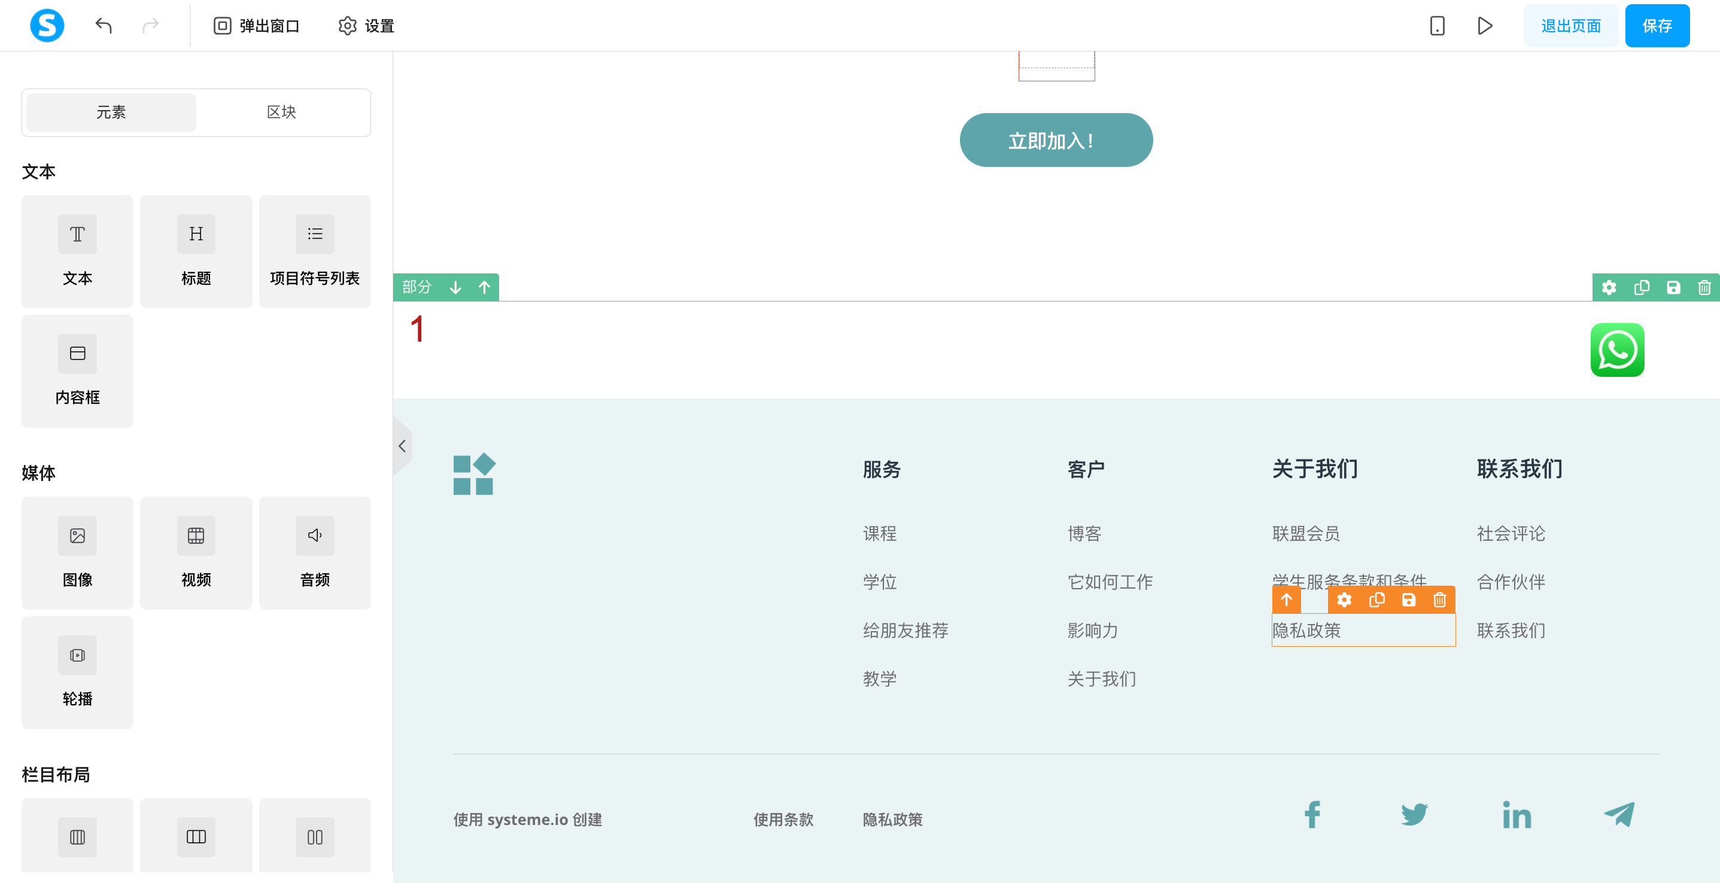Pick the 轮播 carousel element
This screenshot has width=1720, height=883.
click(x=77, y=672)
